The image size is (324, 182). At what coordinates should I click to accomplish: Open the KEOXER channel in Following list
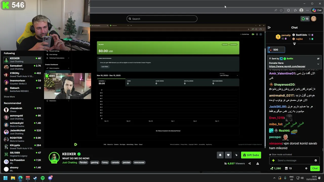23,60
